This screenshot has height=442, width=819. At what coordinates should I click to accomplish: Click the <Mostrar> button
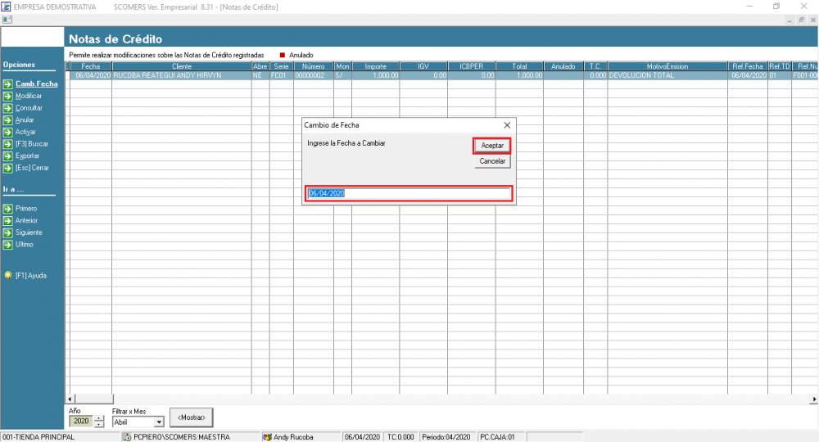(191, 417)
